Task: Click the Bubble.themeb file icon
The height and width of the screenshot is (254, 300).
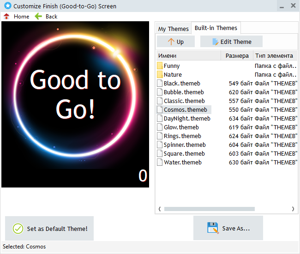Action: point(160,92)
